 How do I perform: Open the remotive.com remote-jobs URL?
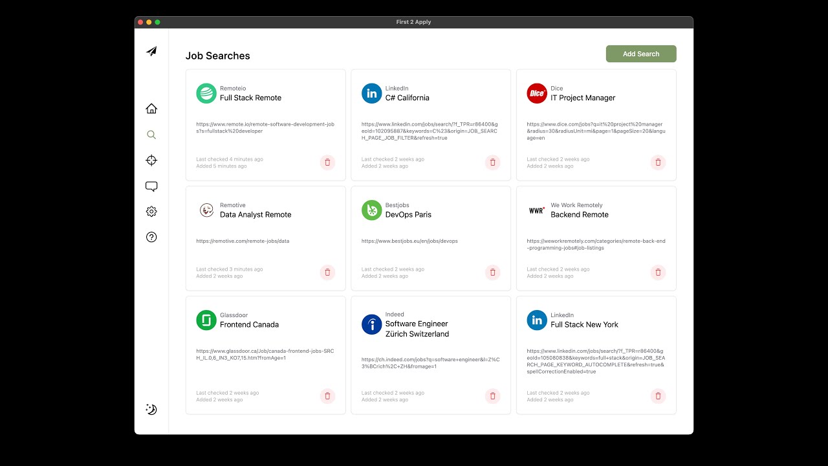243,241
